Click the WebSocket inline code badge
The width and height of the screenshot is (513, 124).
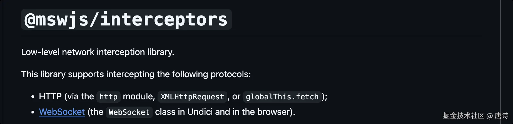pos(129,112)
